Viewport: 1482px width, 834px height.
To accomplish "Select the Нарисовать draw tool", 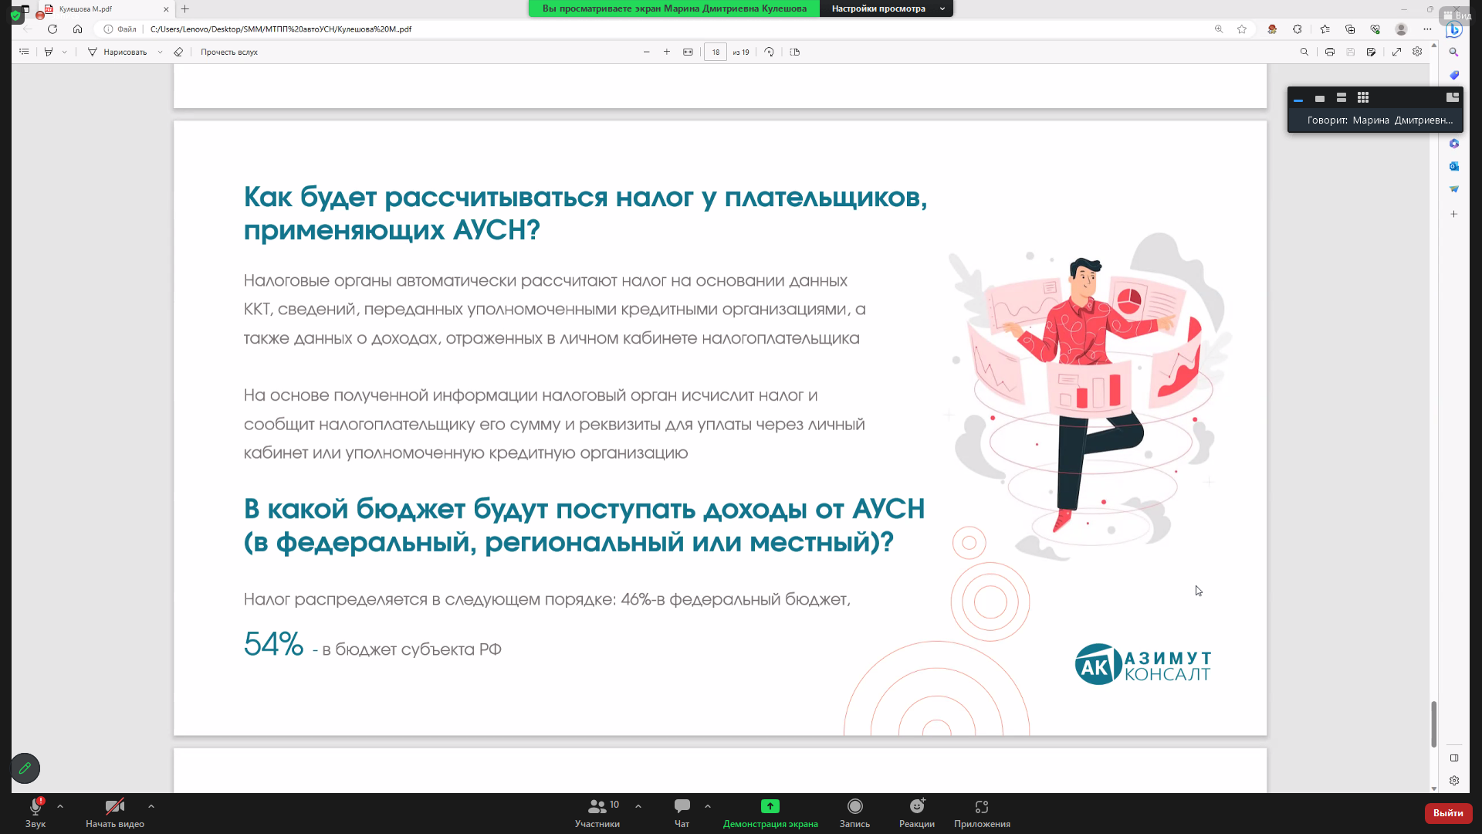I will (x=117, y=52).
